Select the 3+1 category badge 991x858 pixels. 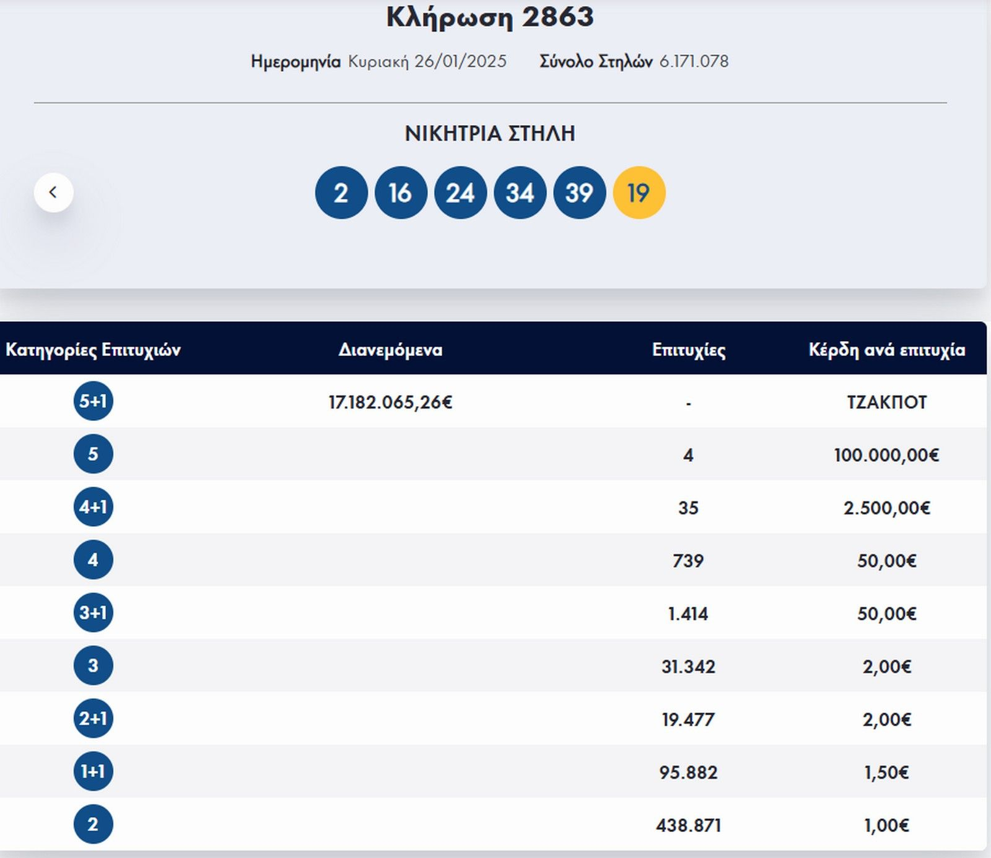pos(93,613)
